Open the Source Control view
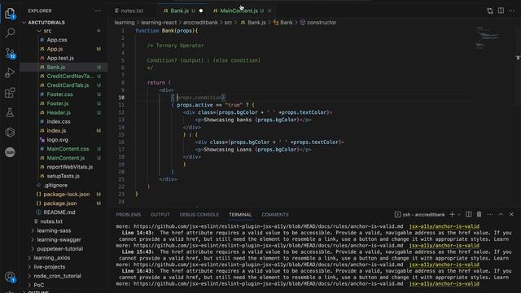 point(10,53)
